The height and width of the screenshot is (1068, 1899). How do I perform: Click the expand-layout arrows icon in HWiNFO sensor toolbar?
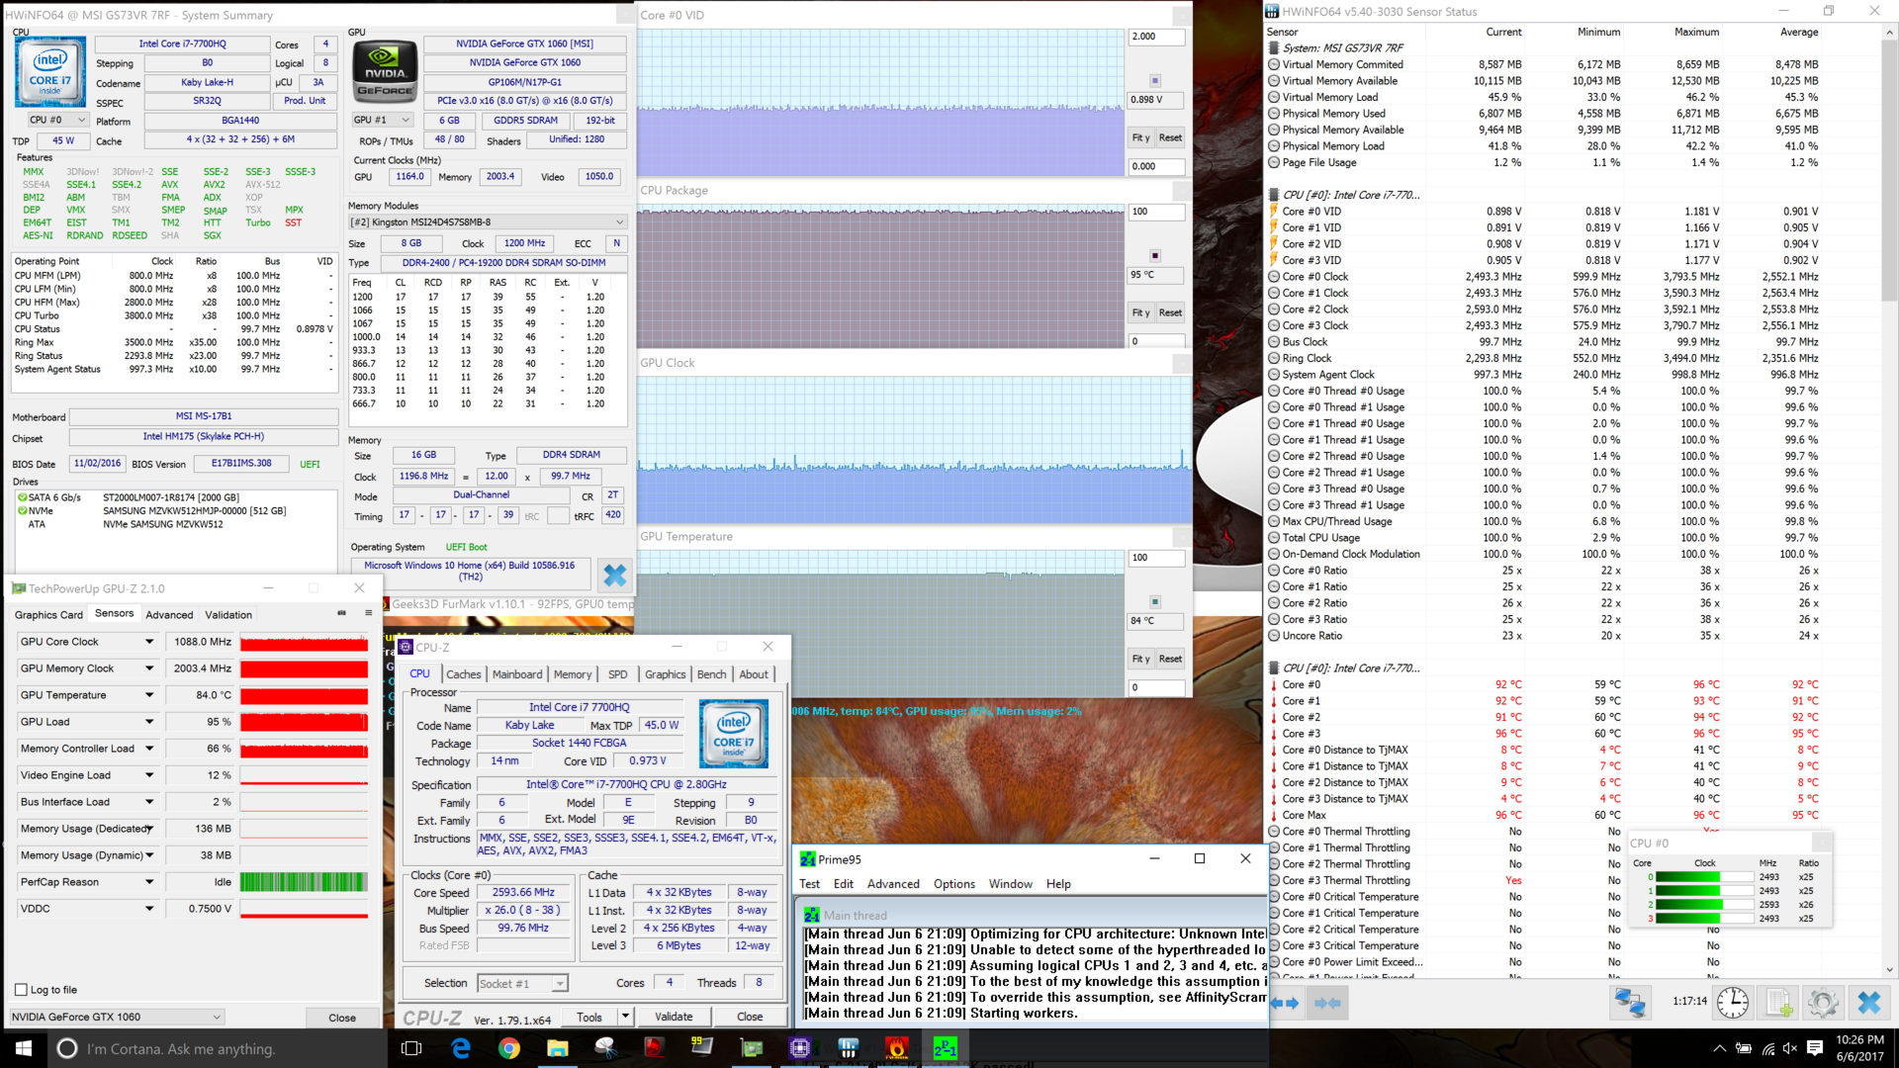click(x=1285, y=1003)
